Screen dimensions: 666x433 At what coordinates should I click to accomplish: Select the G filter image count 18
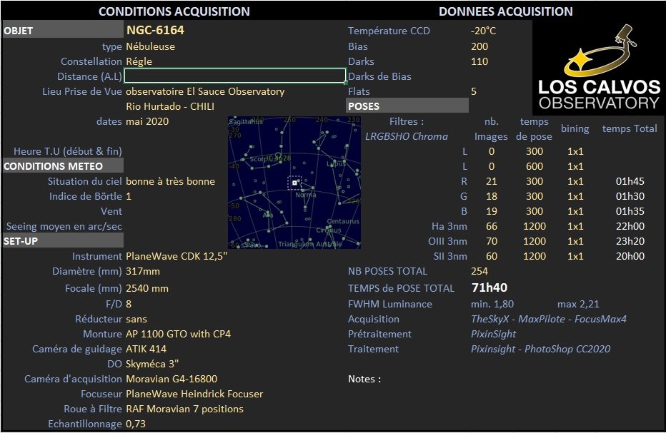(492, 196)
